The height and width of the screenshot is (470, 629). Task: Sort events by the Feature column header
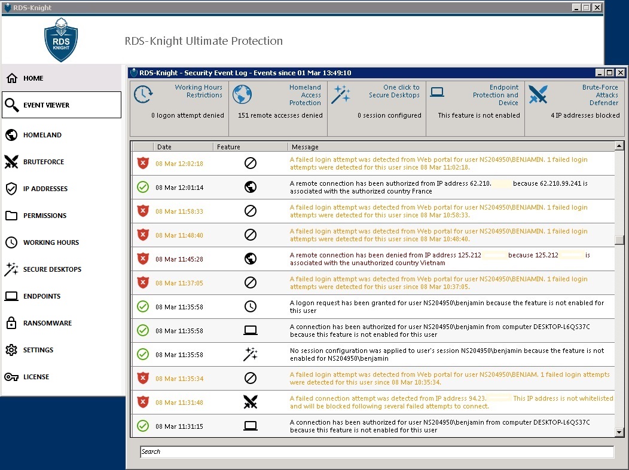[x=251, y=147]
